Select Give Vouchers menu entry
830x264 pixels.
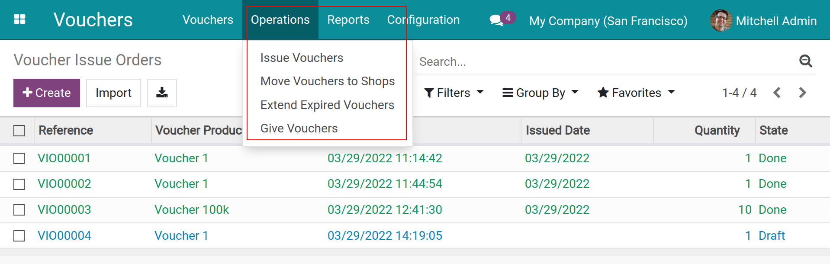[x=299, y=128]
